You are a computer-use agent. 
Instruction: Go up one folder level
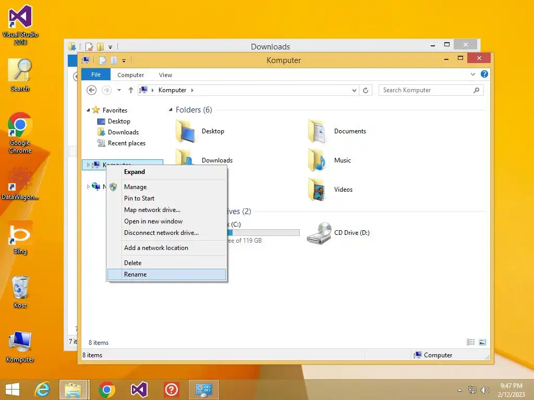click(x=131, y=90)
